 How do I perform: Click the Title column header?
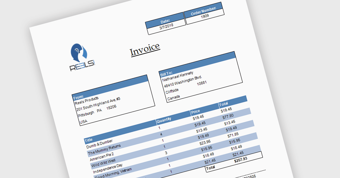pos(89,140)
